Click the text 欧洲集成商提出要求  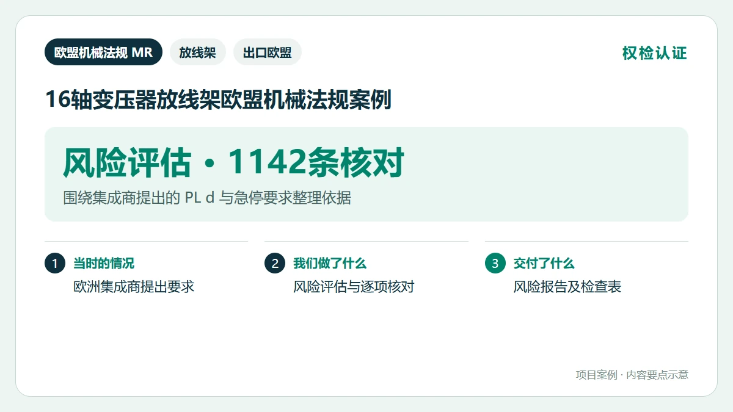pos(134,287)
